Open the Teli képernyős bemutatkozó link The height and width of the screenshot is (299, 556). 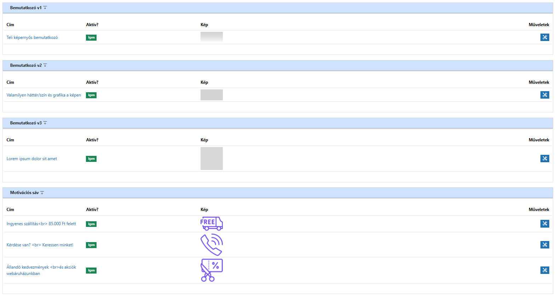tap(32, 37)
